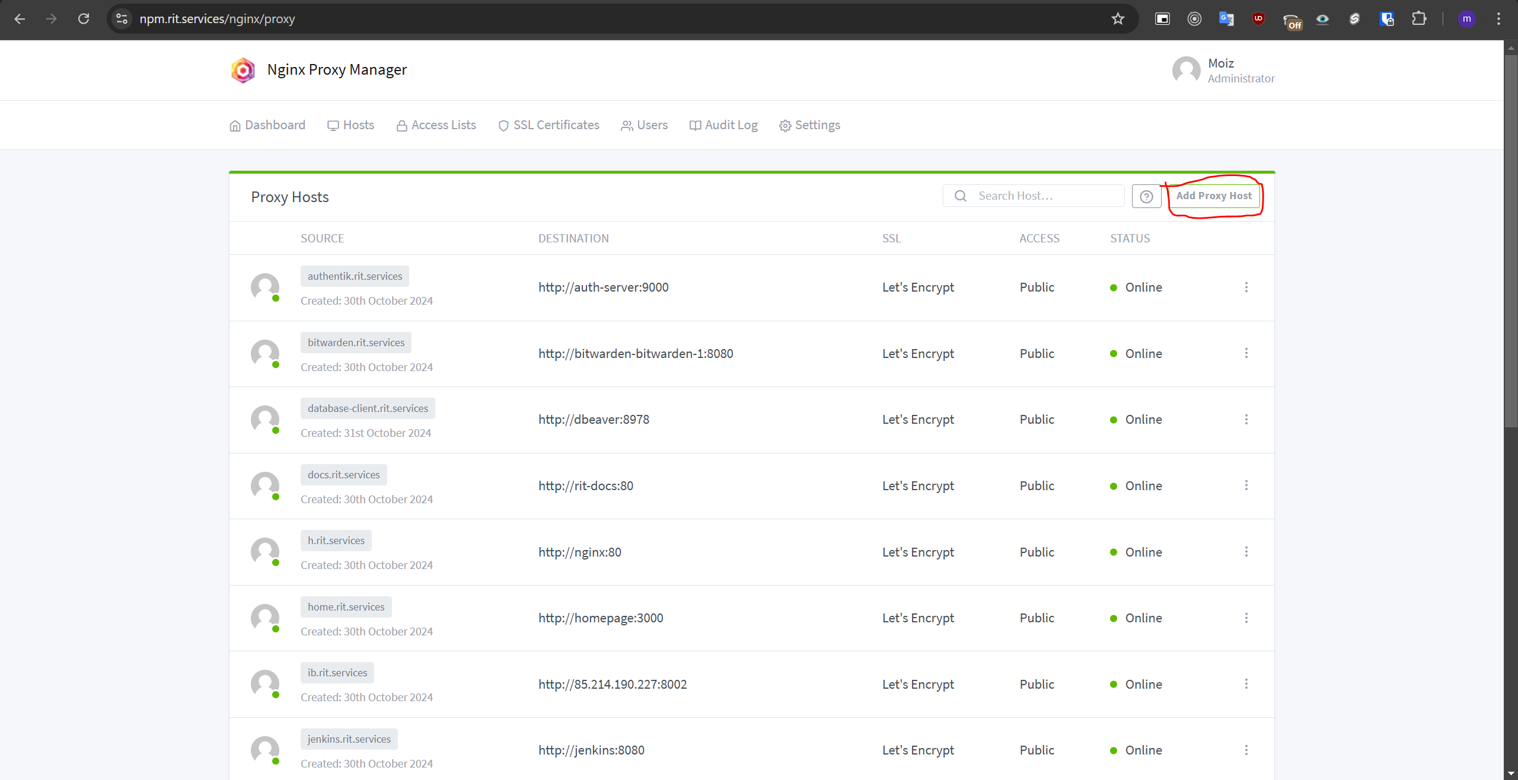Open actions menu for h.rit.services row
The height and width of the screenshot is (780, 1518).
[1246, 552]
